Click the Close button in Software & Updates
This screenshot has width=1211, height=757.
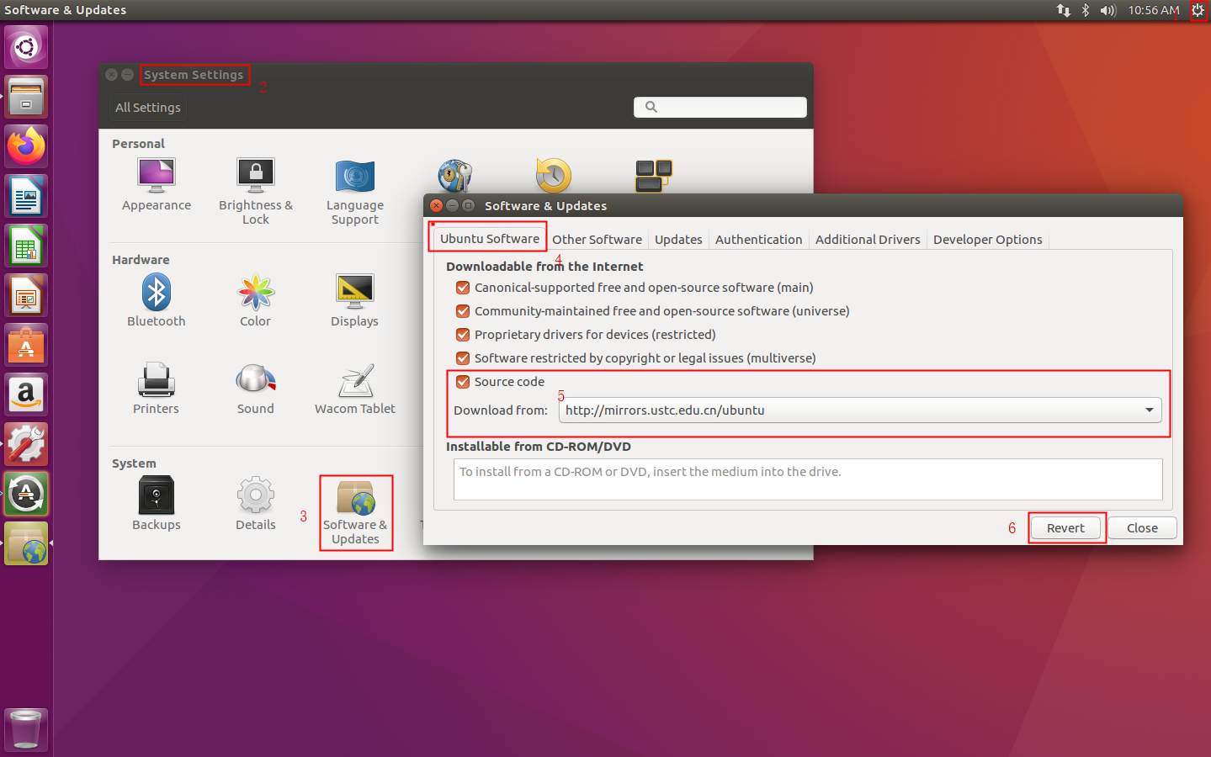click(x=1142, y=528)
